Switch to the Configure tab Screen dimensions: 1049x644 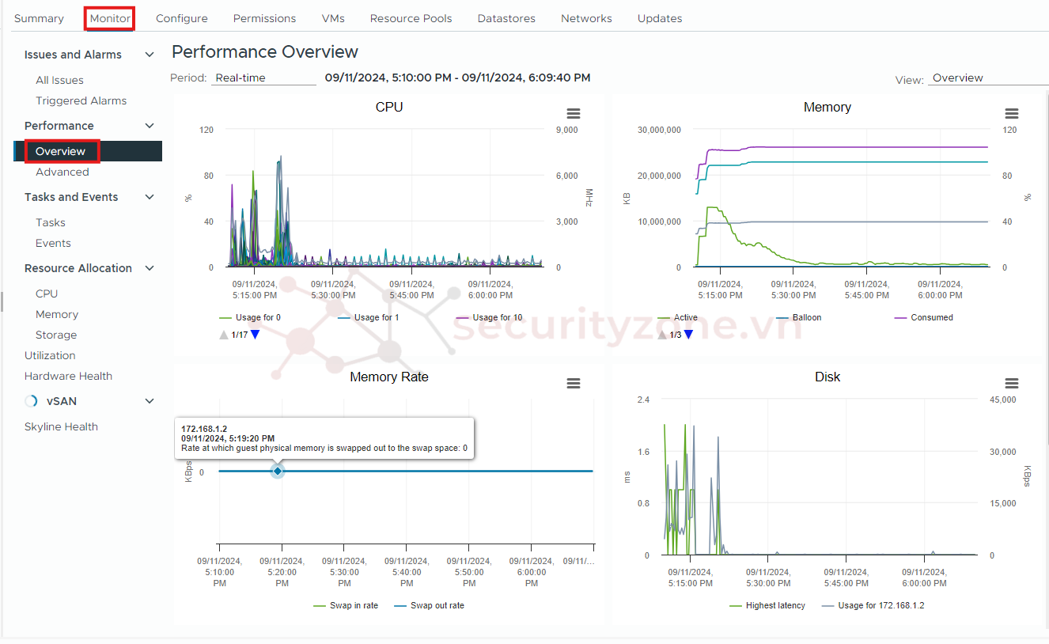point(182,18)
